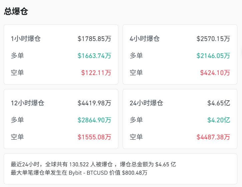The width and height of the screenshot is (242, 187).
Task: Click the $1785.85万 one-hour total
Action: 94,39
